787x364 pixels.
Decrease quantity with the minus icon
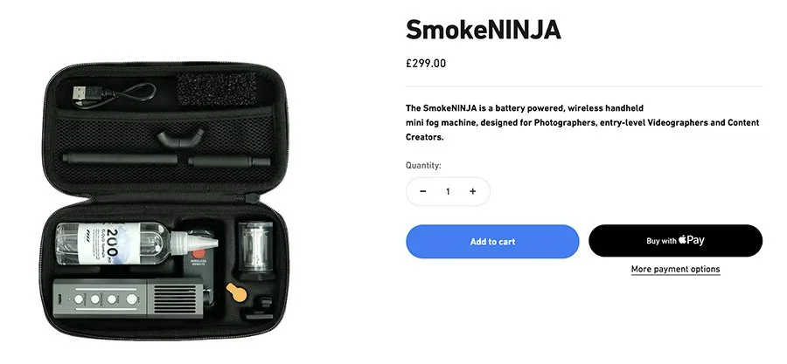[x=423, y=191]
